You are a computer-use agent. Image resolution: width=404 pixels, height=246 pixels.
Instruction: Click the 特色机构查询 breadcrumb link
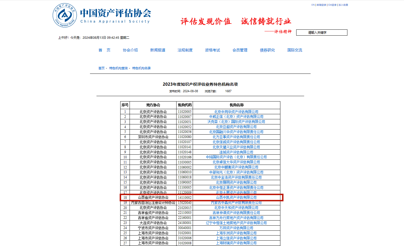tap(119, 68)
